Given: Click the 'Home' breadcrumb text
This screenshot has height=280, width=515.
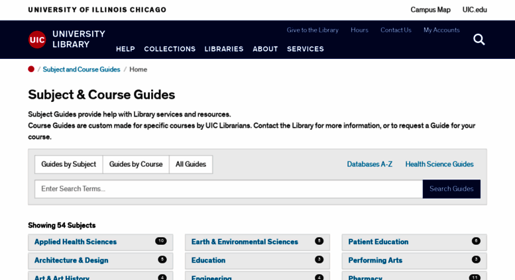Looking at the screenshot, I should pos(139,70).
